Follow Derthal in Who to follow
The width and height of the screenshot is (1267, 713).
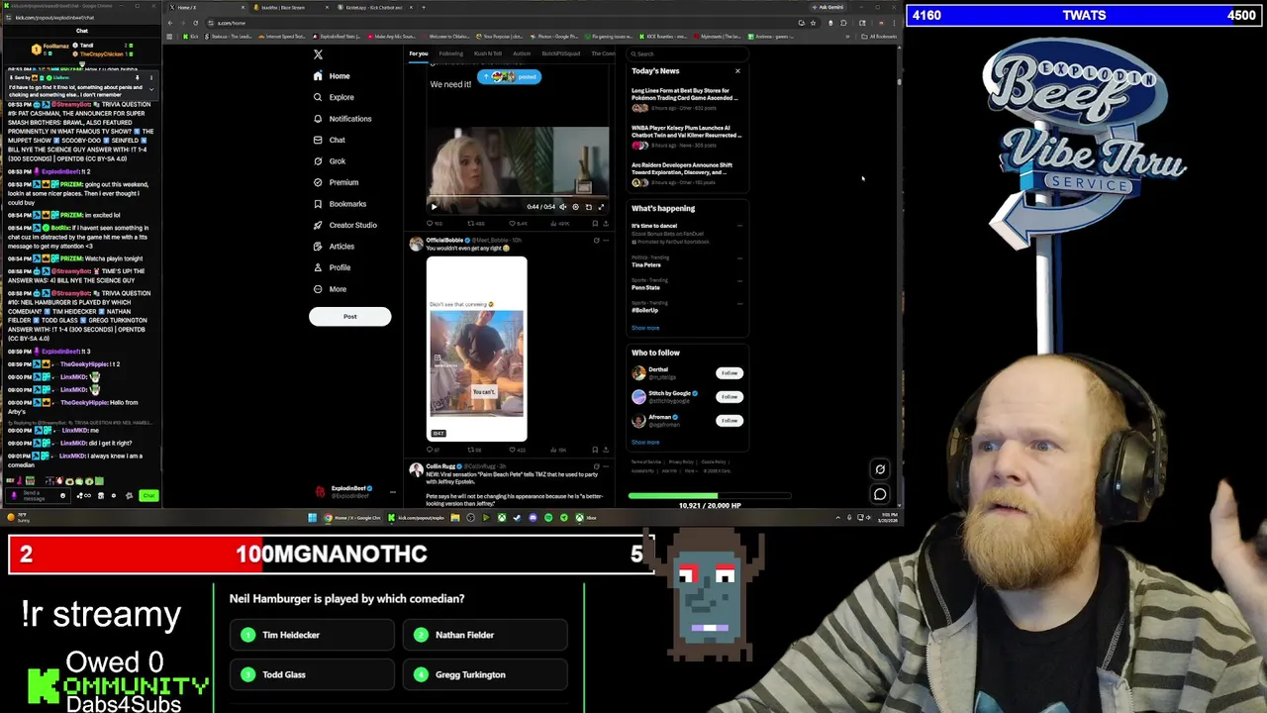[730, 373]
